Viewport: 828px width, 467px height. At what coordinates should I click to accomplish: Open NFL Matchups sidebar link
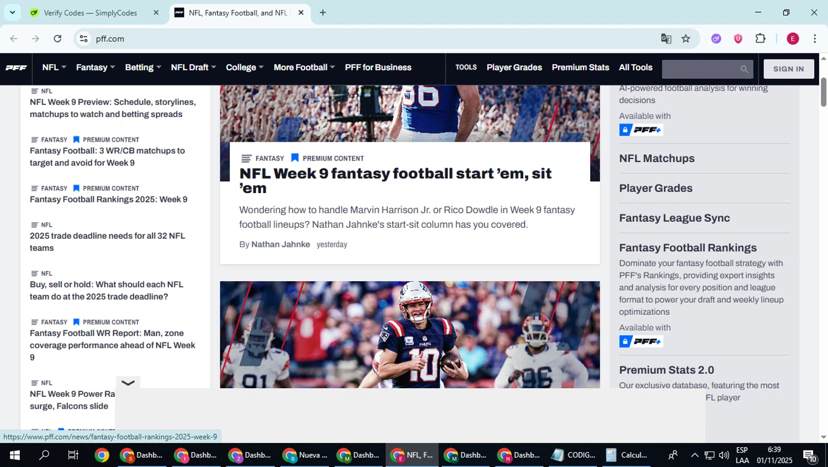pyautogui.click(x=657, y=158)
